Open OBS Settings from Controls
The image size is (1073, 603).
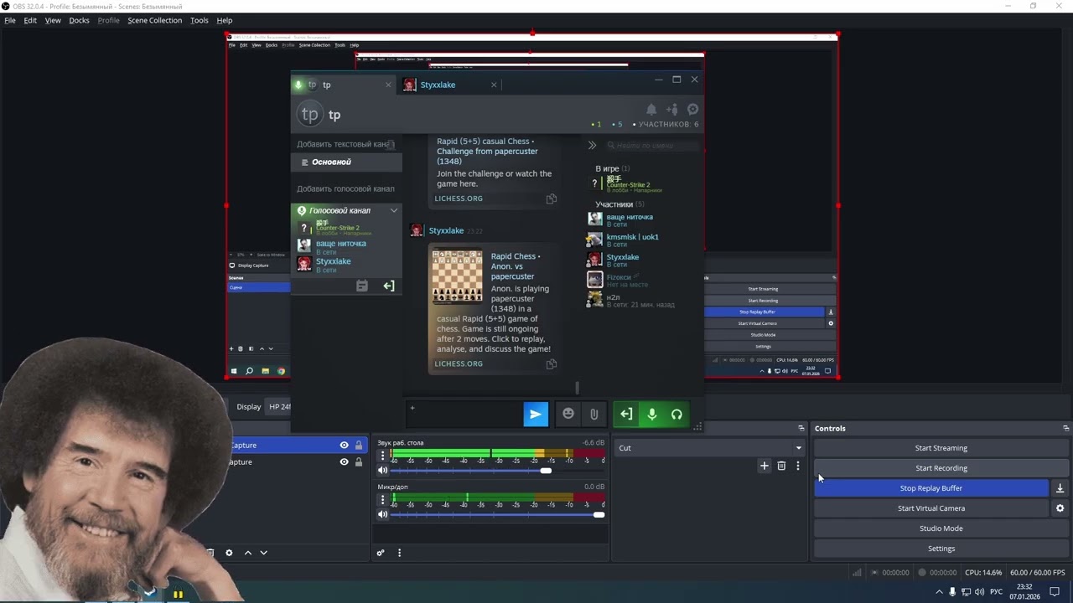click(x=941, y=549)
